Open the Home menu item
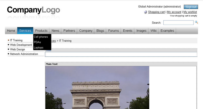203x109 pixels. coord(11,31)
